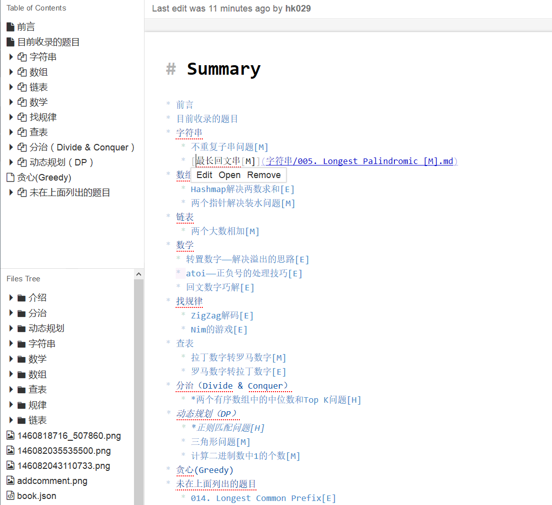Viewport: 552px width, 505px height.
Task: Expand the 介绍 folder arrow in Files Tree
Action: tap(11, 298)
